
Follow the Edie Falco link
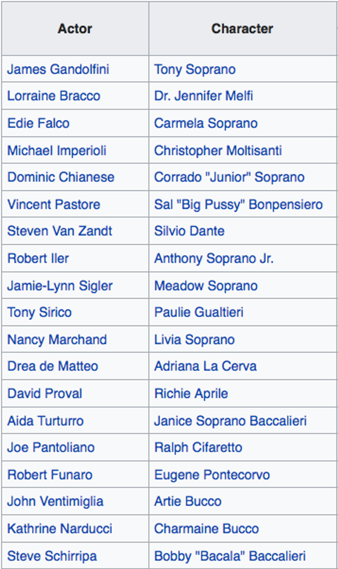(x=38, y=123)
